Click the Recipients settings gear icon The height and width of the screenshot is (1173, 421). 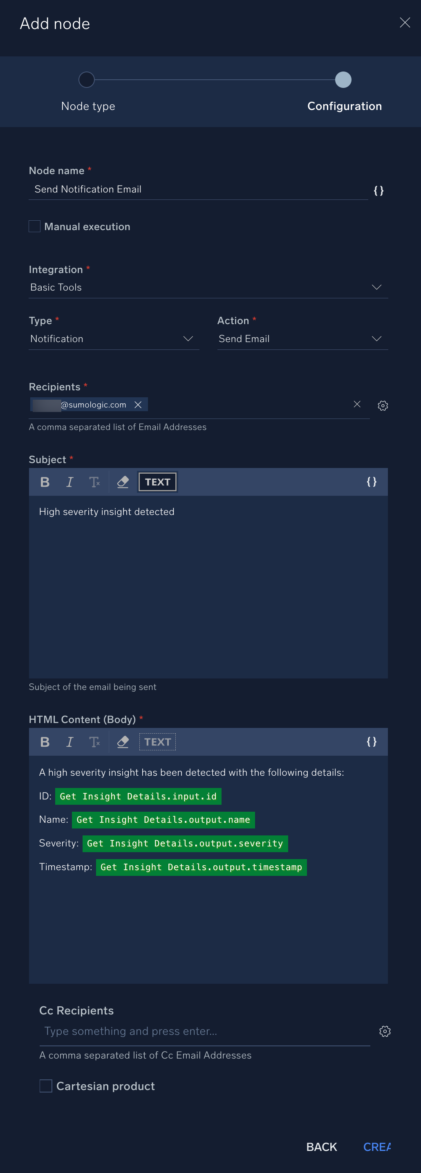(383, 405)
